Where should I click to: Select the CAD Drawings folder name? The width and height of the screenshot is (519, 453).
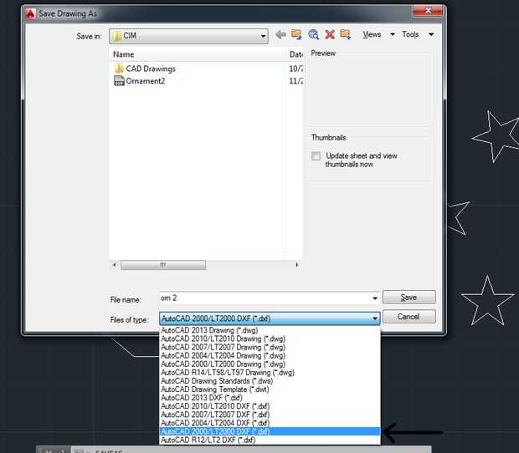[151, 69]
